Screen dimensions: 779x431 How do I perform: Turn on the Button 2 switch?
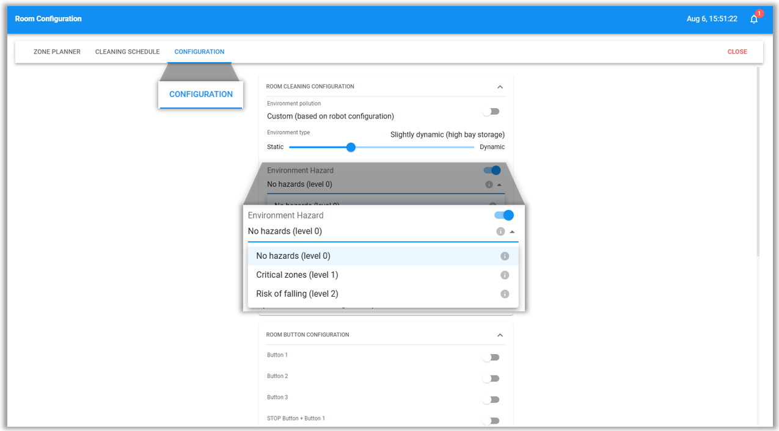point(491,378)
